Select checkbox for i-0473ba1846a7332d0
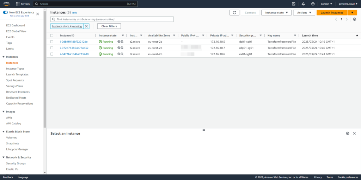Viewport: 361px width, 180px height. point(52,54)
